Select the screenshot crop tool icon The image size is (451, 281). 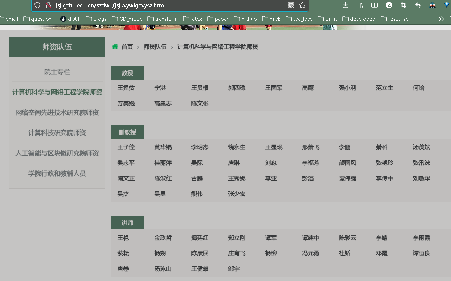click(403, 5)
